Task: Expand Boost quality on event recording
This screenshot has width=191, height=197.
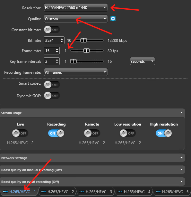Action: click(x=181, y=182)
